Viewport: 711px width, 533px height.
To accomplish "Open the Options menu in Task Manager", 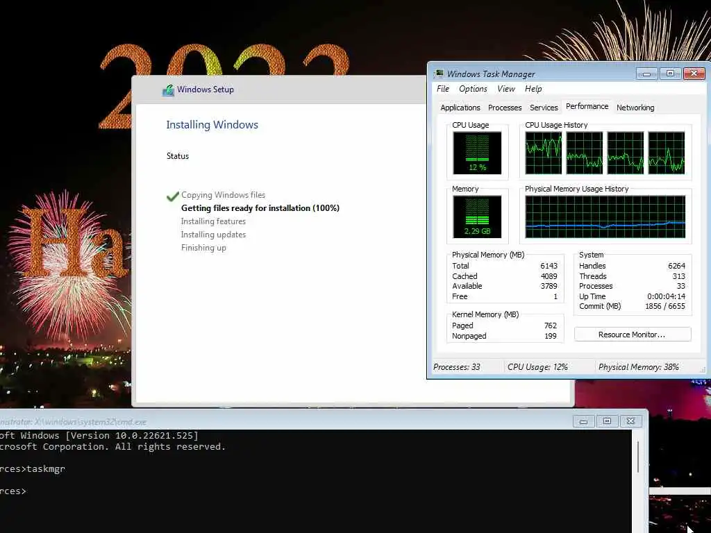I will (473, 89).
